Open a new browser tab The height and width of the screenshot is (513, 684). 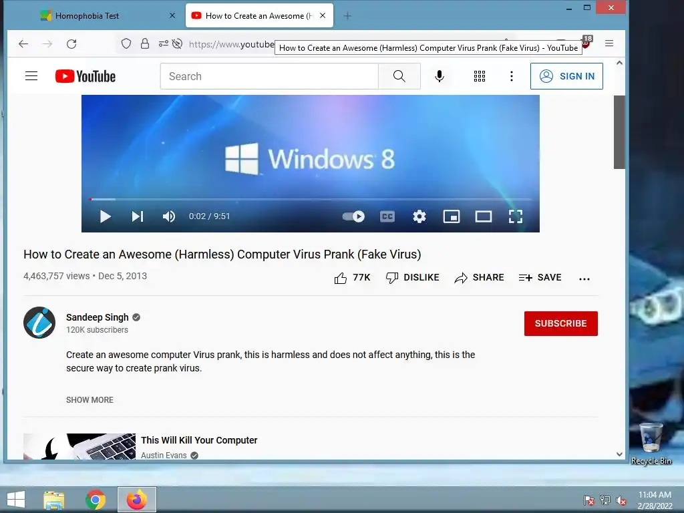347,16
